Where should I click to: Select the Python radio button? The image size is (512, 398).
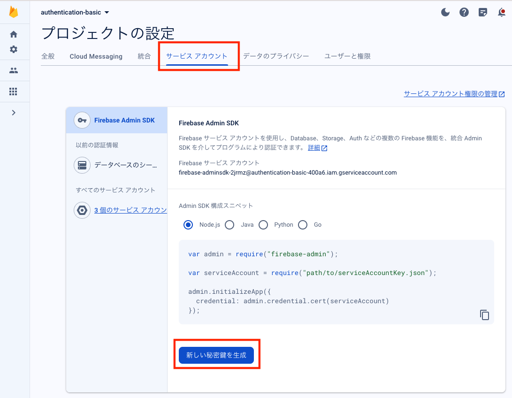pos(263,225)
